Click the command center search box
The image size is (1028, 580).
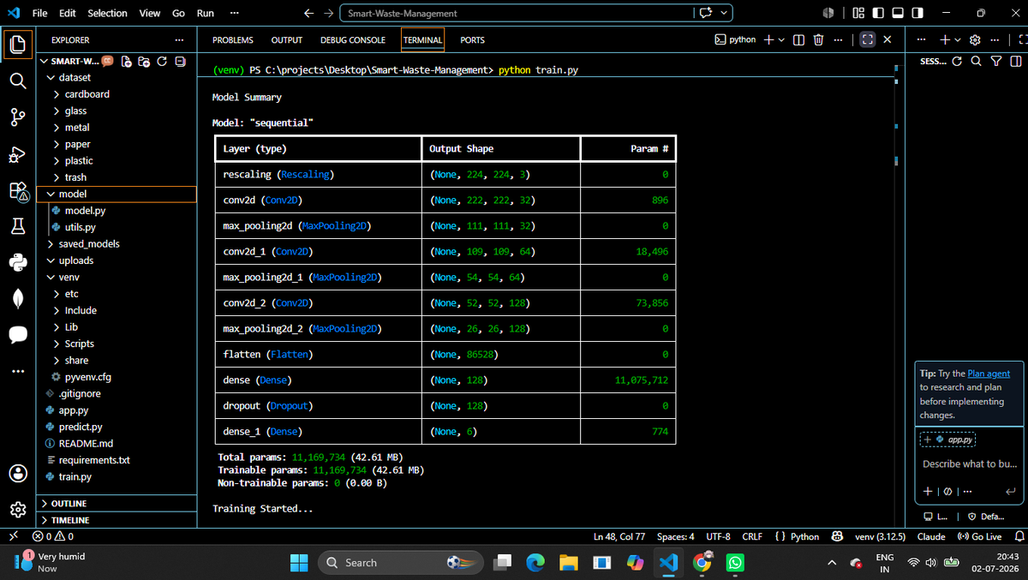coord(517,13)
